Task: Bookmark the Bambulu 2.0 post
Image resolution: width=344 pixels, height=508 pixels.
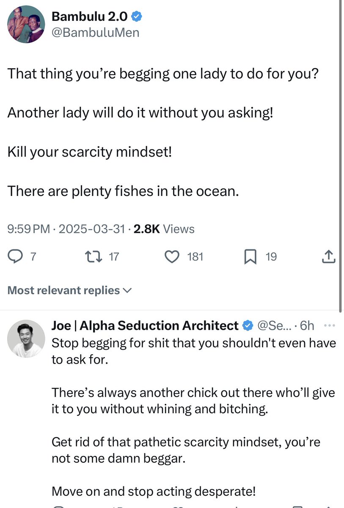Action: 250,256
